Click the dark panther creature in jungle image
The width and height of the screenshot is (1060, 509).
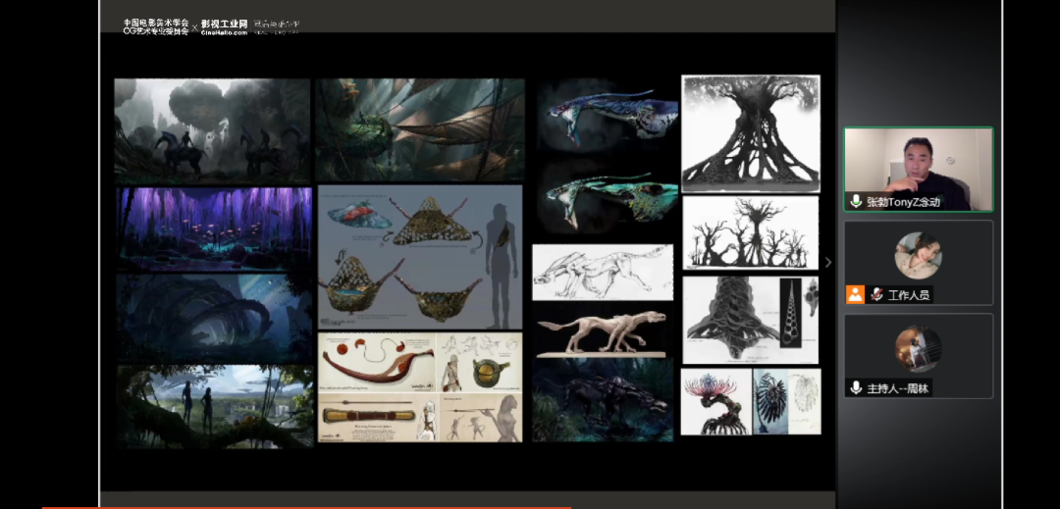[x=603, y=400]
